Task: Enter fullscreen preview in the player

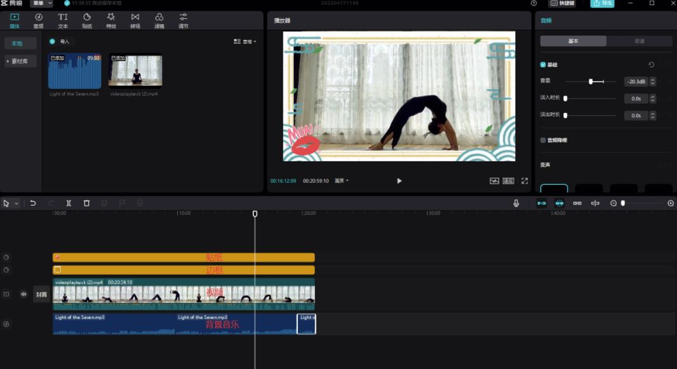Action: tap(525, 181)
